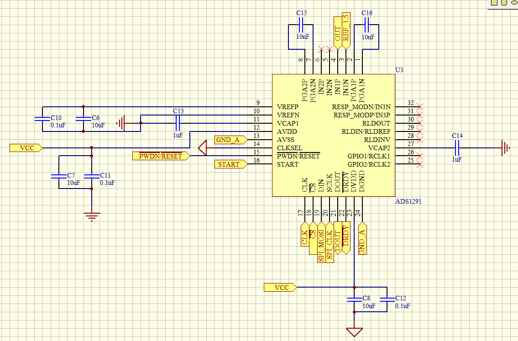Click the no-connect cross on pin 5
This screenshot has width=518, height=341.
(330, 50)
